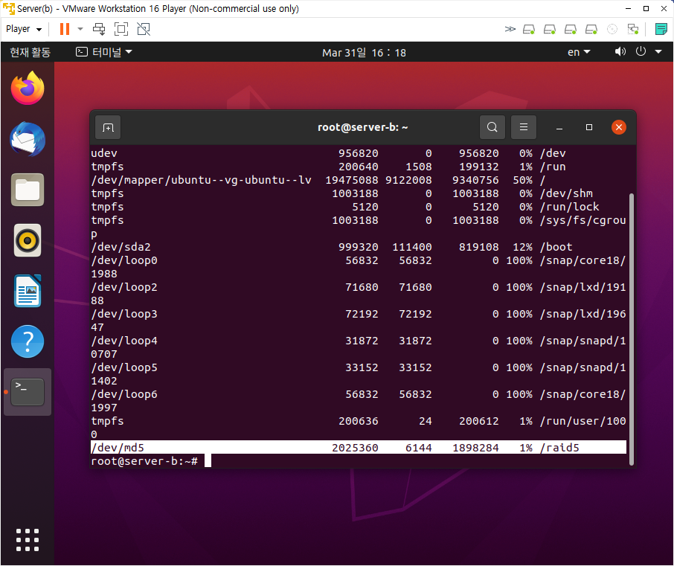Minimize the terminal window
Screen dimensions: 674x566
[x=559, y=128]
